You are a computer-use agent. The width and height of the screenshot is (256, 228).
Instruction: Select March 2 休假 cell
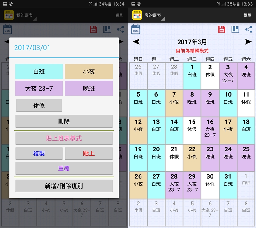(x=210, y=76)
